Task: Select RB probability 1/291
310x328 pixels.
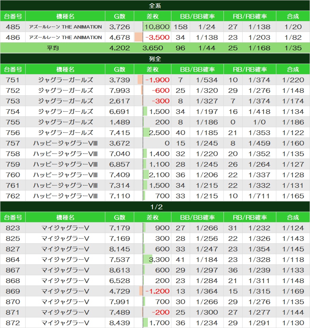Action: point(259,323)
